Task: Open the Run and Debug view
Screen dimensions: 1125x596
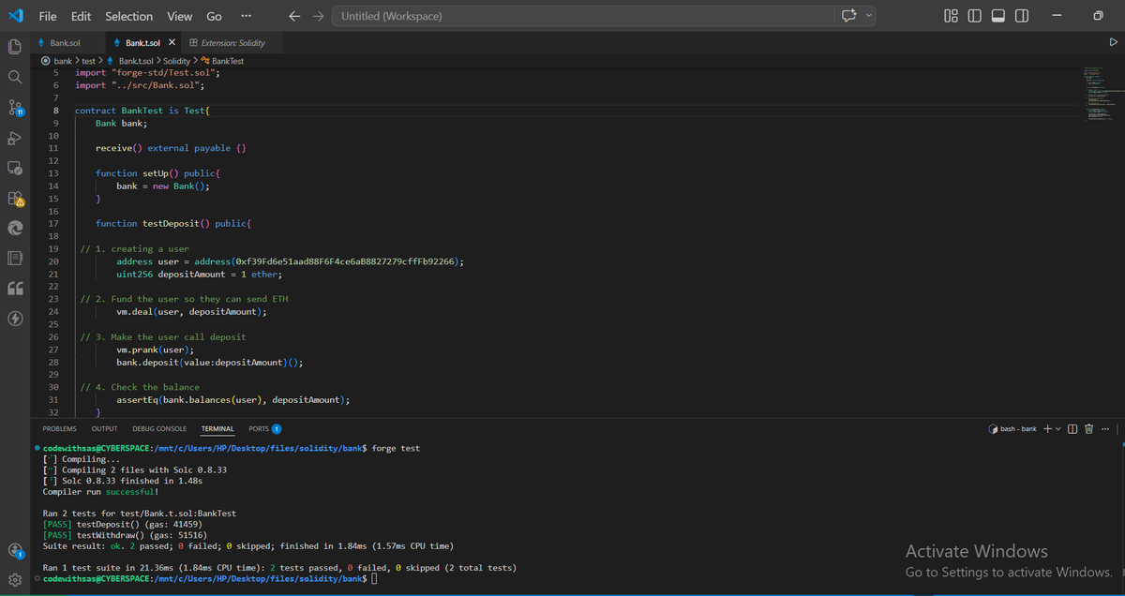Action: [14, 138]
